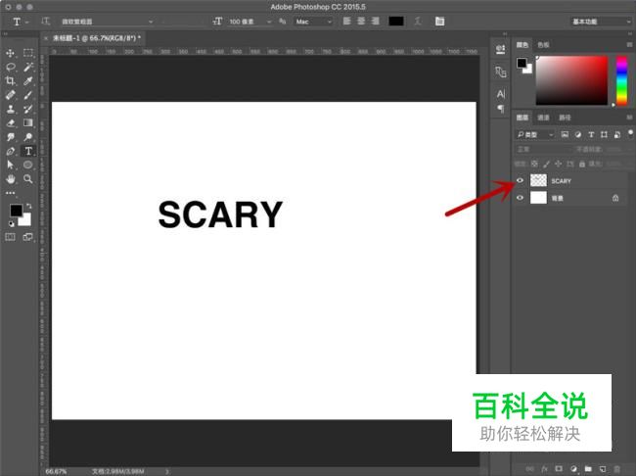This screenshot has width=636, height=476.
Task: Open the black text color swatch
Action: 396,22
